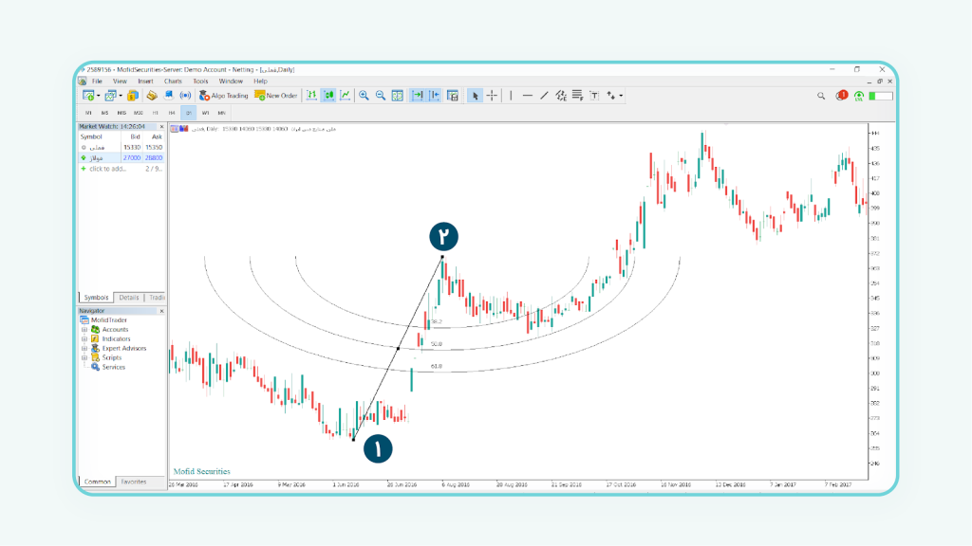Toggle chart auto-scroll to the end
Screen dimensions: 972x546
click(418, 96)
